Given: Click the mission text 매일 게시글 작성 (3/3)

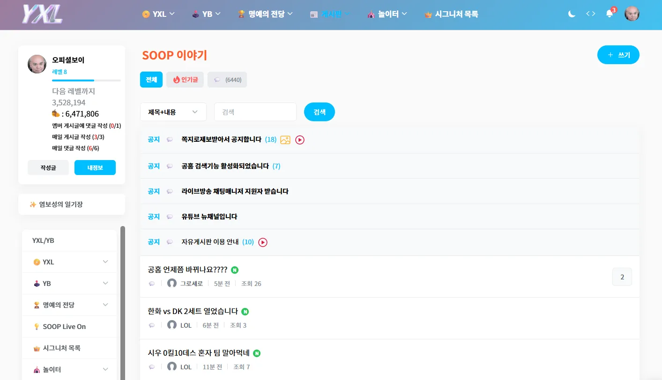Looking at the screenshot, I should tap(78, 137).
